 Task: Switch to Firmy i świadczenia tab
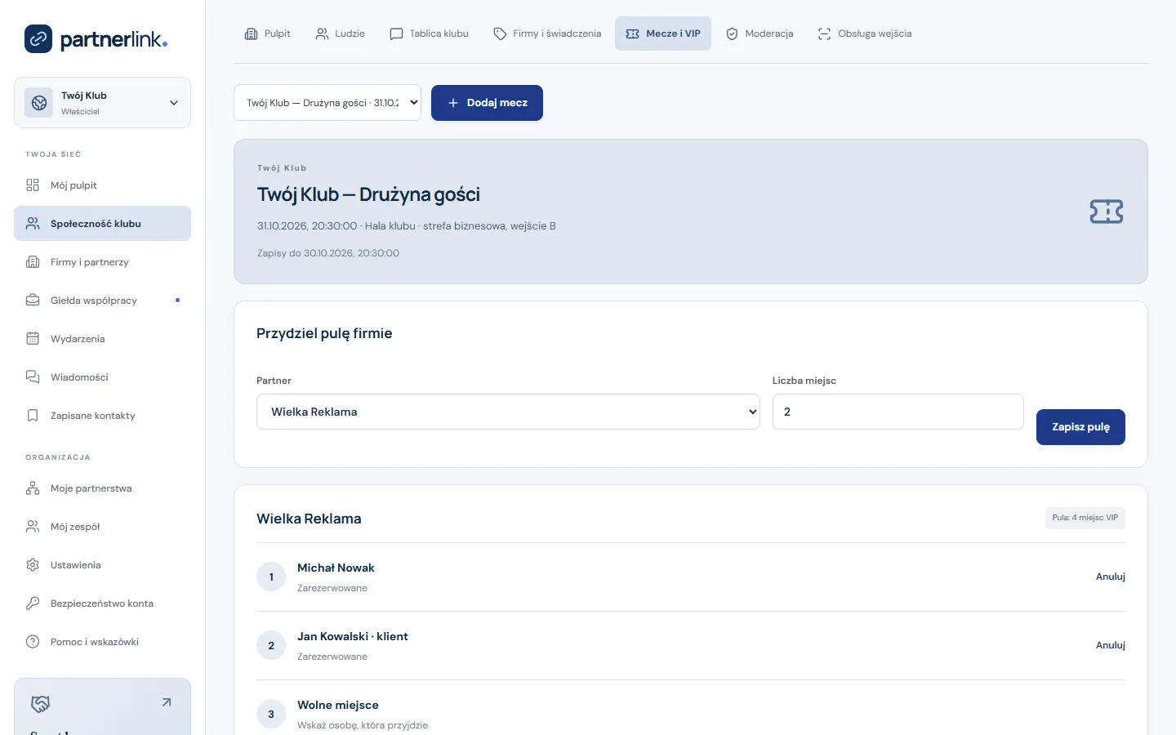pyautogui.click(x=547, y=33)
